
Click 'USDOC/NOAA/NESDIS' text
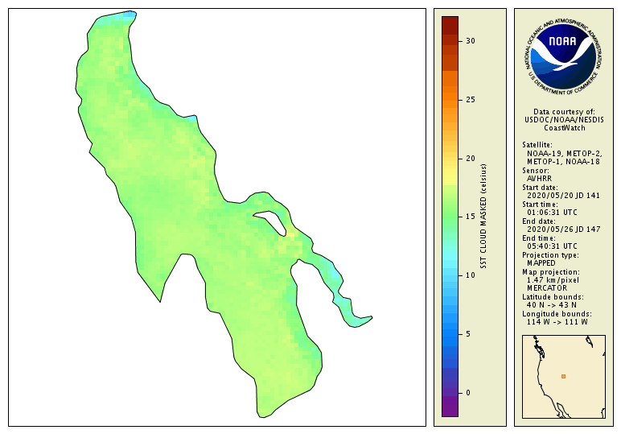[564, 120]
